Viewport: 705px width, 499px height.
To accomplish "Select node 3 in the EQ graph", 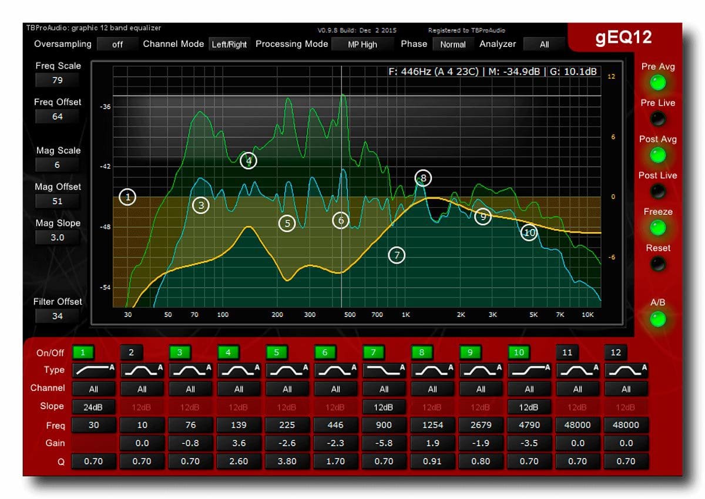I will click(201, 205).
